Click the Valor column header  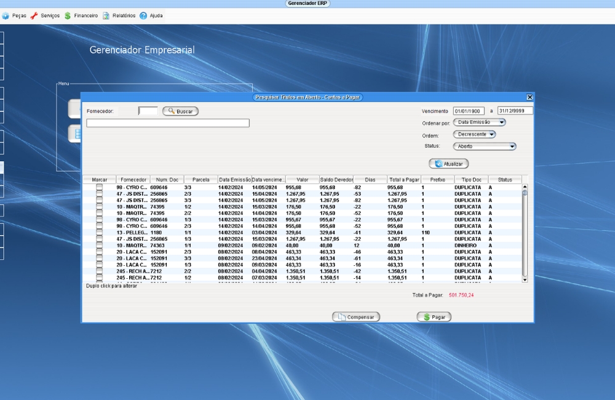point(303,180)
